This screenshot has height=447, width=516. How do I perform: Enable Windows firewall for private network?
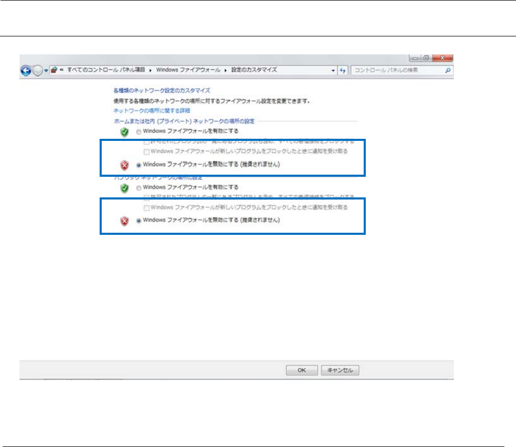(x=139, y=132)
